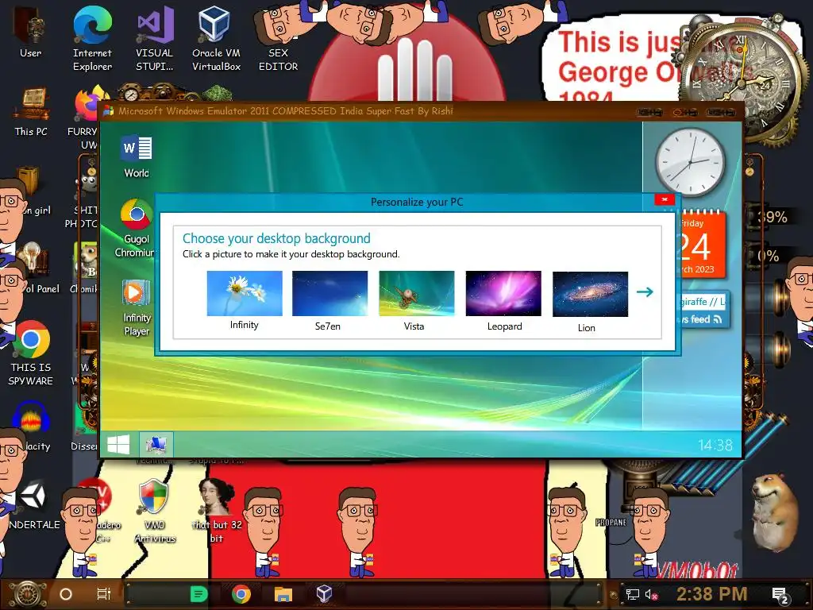The width and height of the screenshot is (813, 610).
Task: Open the notification center icon
Action: [780, 594]
